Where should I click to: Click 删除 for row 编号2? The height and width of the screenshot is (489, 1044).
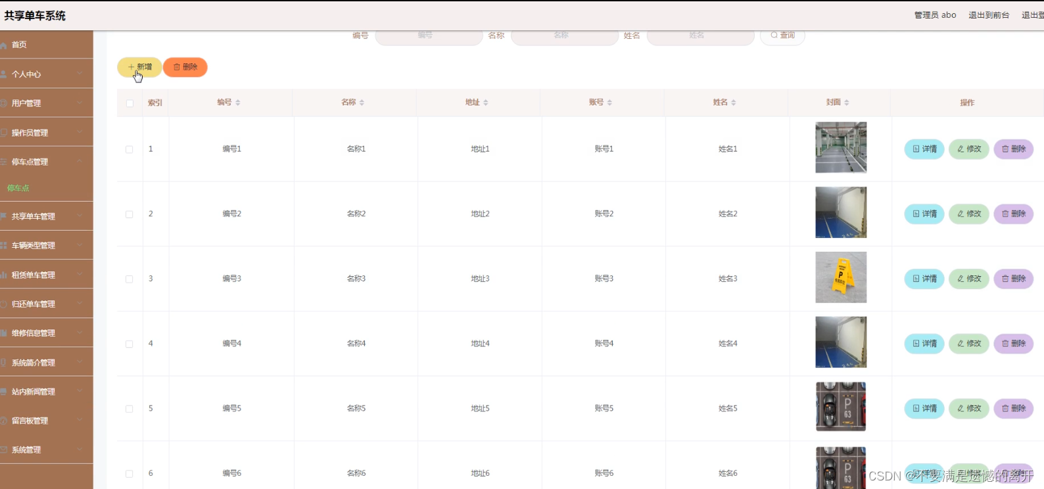[1014, 214]
